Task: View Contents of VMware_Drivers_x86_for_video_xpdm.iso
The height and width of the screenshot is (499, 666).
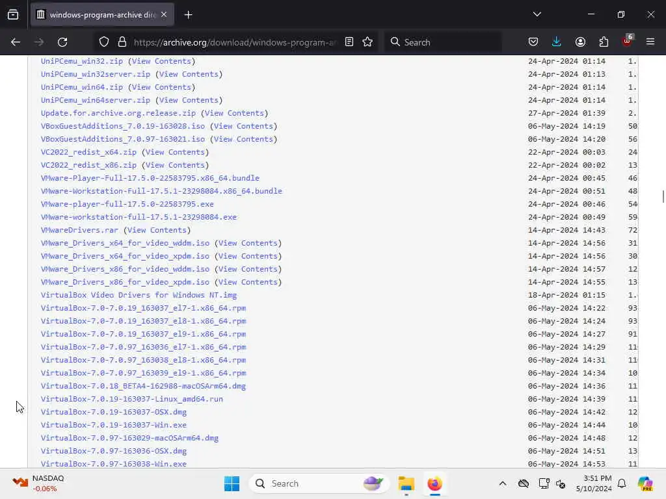Action: point(248,282)
